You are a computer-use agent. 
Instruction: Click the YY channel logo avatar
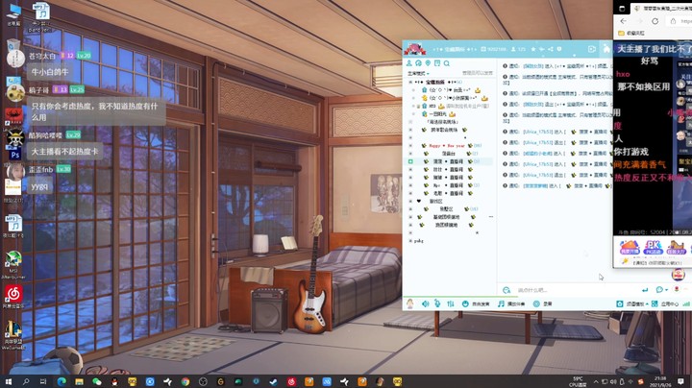(414, 48)
